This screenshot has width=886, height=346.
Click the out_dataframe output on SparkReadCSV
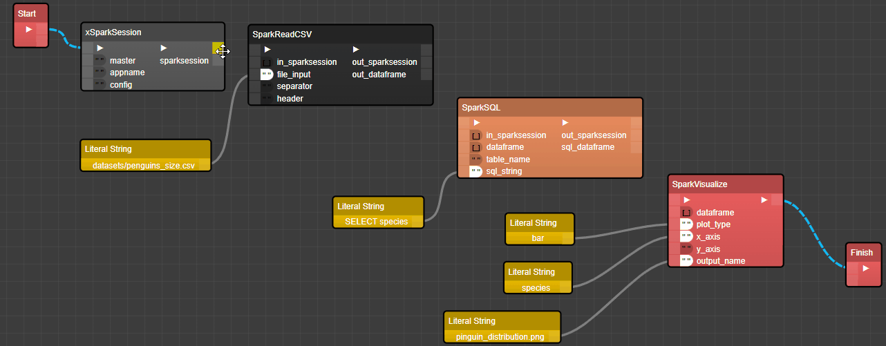[x=379, y=75]
